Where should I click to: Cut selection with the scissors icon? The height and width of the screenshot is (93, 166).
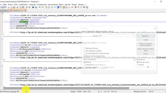(x=17, y=7)
